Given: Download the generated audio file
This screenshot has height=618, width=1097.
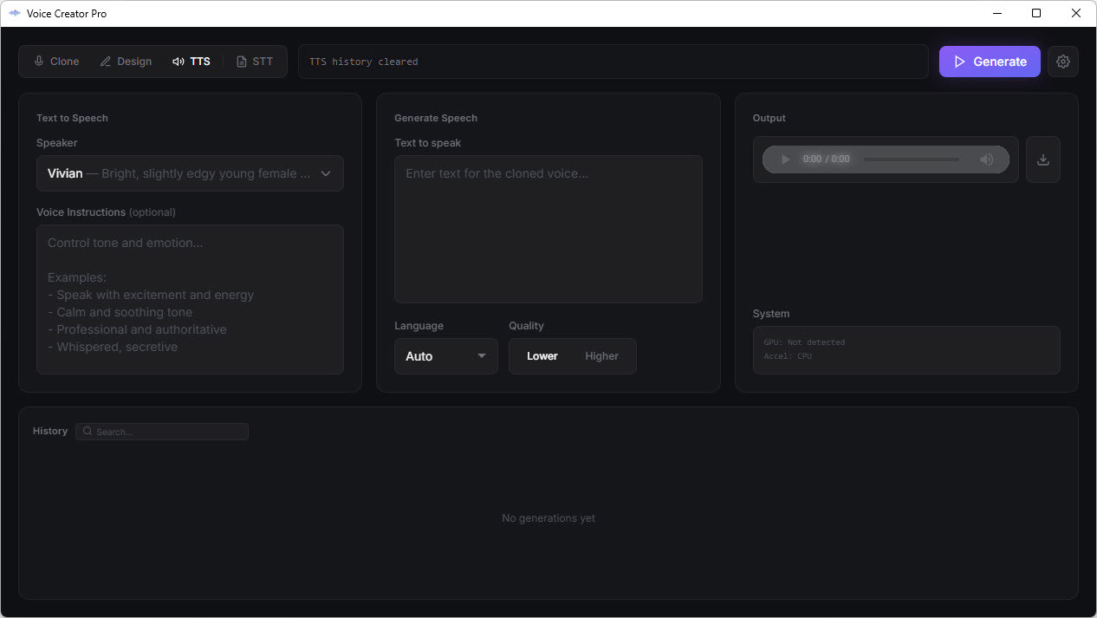Looking at the screenshot, I should tap(1043, 159).
